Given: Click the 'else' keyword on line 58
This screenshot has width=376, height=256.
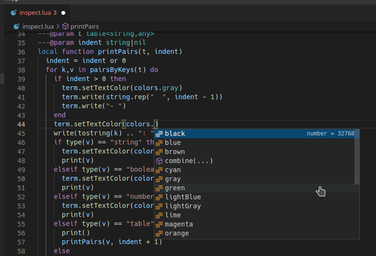Looking at the screenshot, I should (x=62, y=251).
